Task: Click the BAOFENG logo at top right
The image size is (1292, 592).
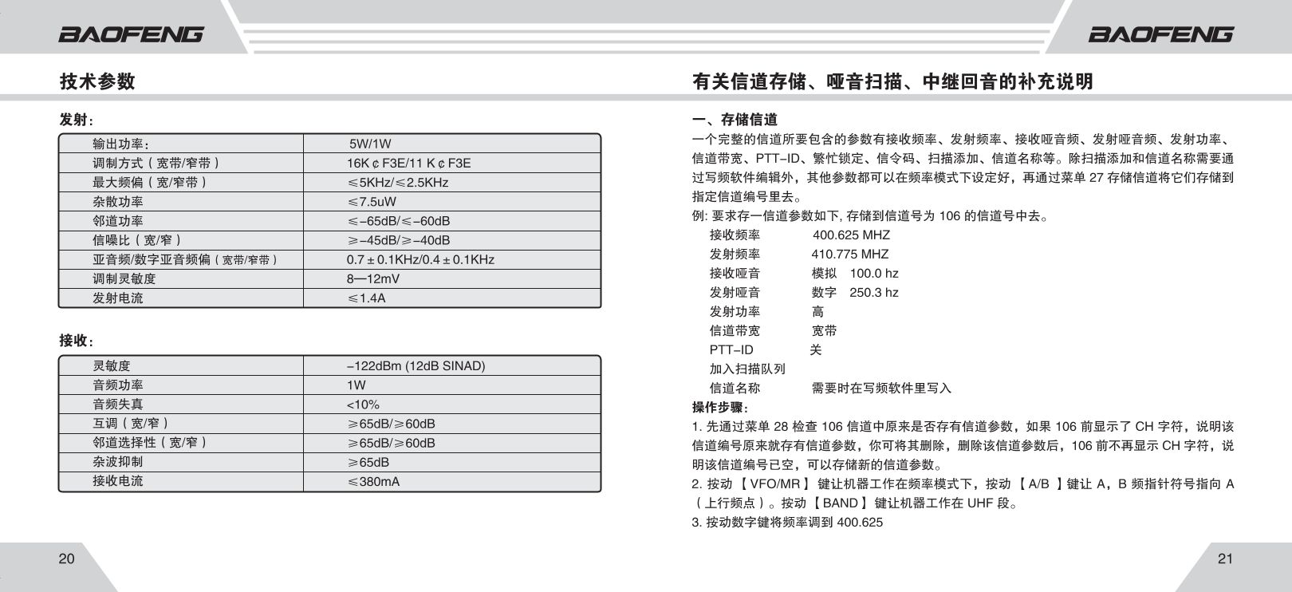Action: pyautogui.click(x=1160, y=34)
